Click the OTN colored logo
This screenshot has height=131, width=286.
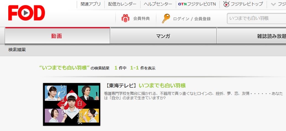[x=182, y=4]
